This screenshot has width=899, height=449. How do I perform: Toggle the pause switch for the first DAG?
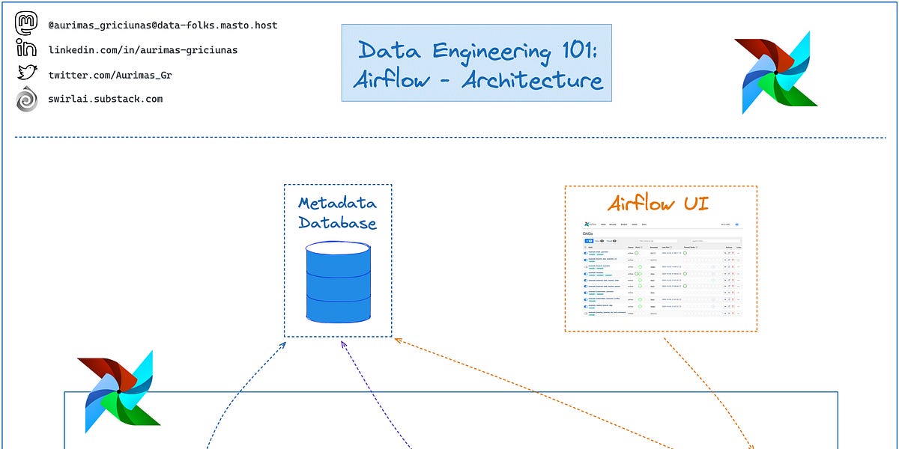(x=585, y=252)
